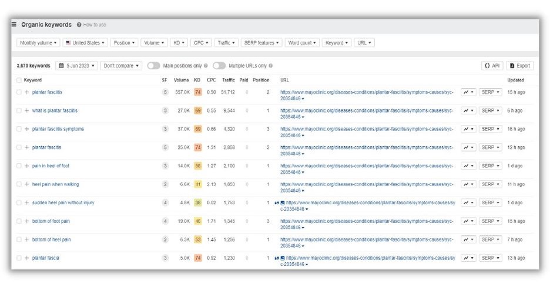
Task: Toggle Main positions only switch
Action: point(153,66)
